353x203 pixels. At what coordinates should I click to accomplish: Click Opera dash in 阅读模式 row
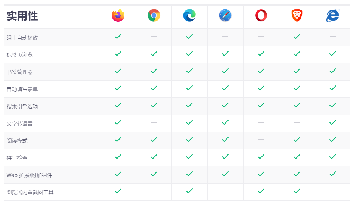(x=261, y=140)
